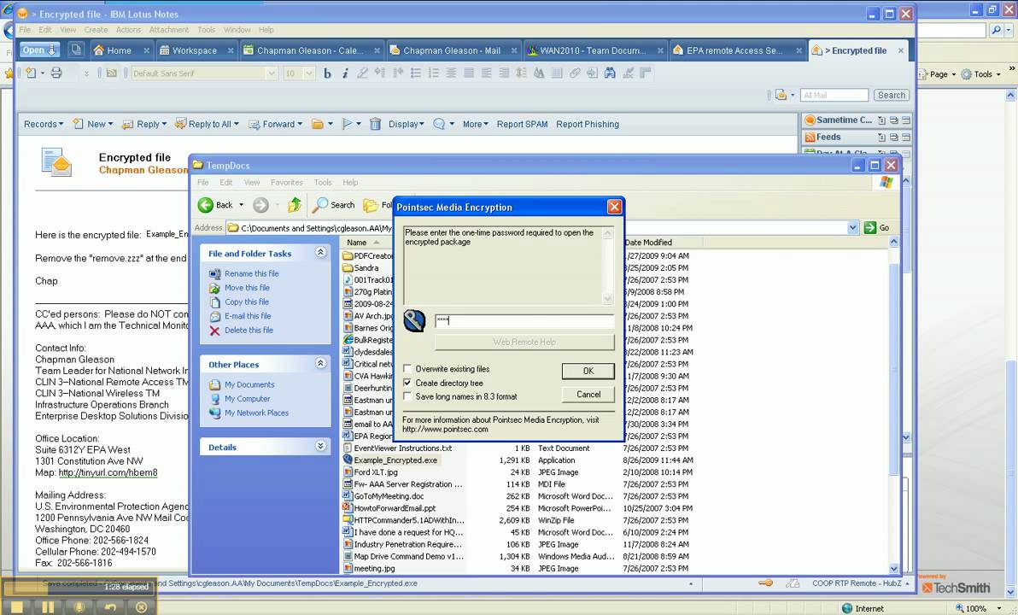Open the tinyurl.com/hbem8 map link
This screenshot has width=1018, height=615.
coord(108,472)
